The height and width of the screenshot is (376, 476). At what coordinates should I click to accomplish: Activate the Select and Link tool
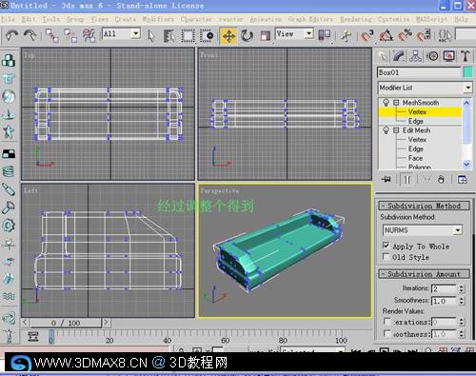(x=51, y=35)
